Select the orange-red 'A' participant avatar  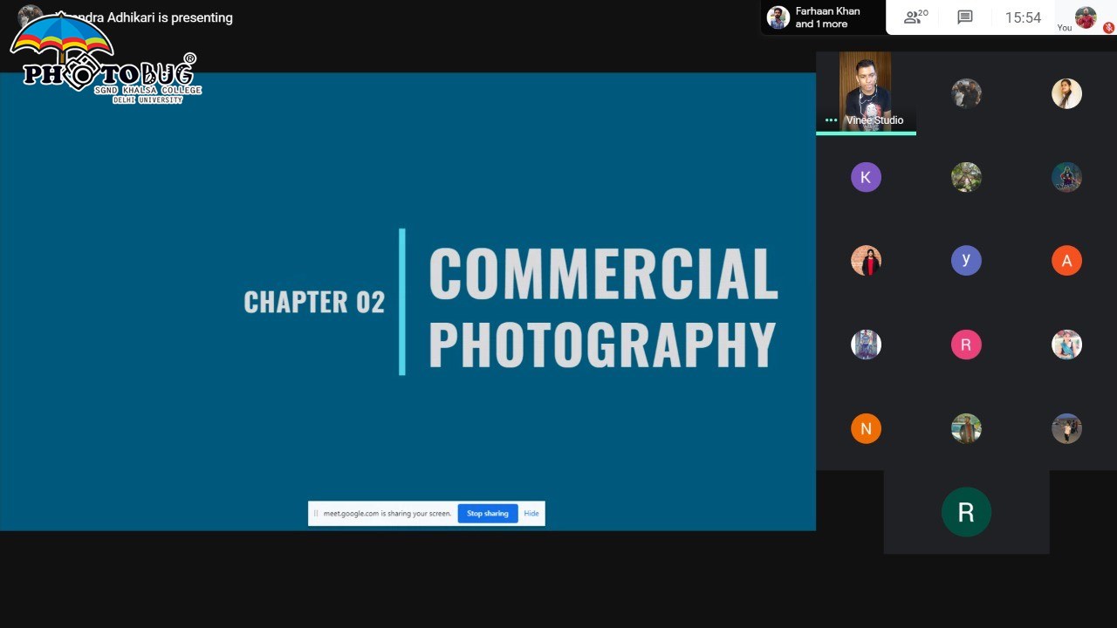click(x=1066, y=261)
